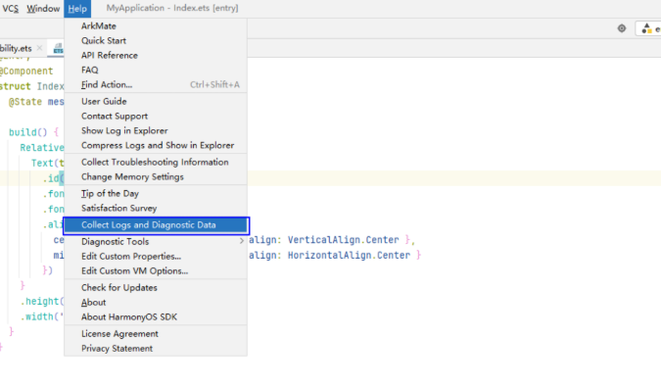The image size is (661, 388).
Task: Switch to the bility.ets tab
Action: (x=16, y=49)
